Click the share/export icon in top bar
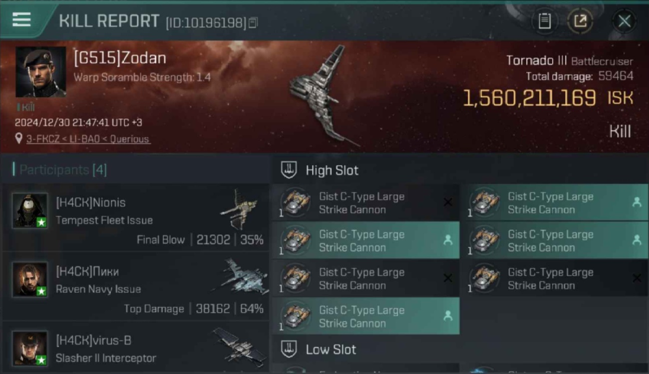 pos(580,21)
